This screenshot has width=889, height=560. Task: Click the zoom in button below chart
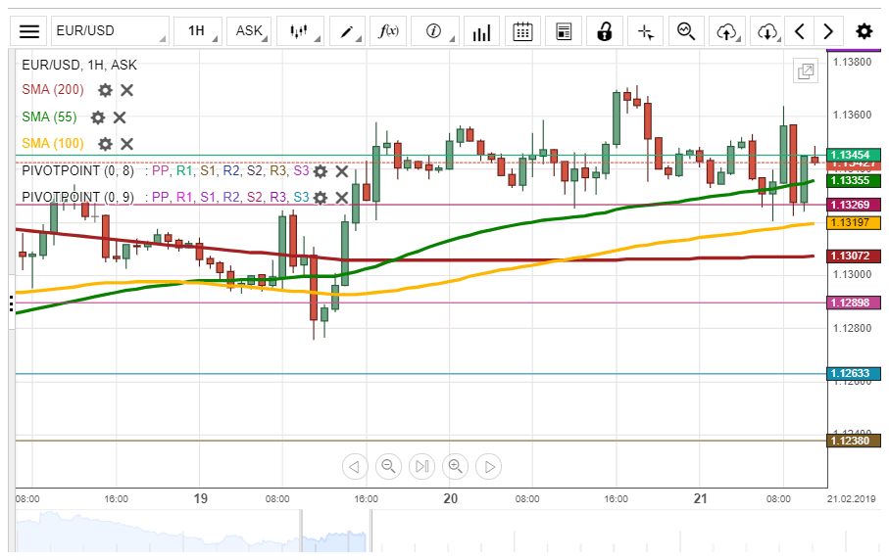click(x=455, y=466)
